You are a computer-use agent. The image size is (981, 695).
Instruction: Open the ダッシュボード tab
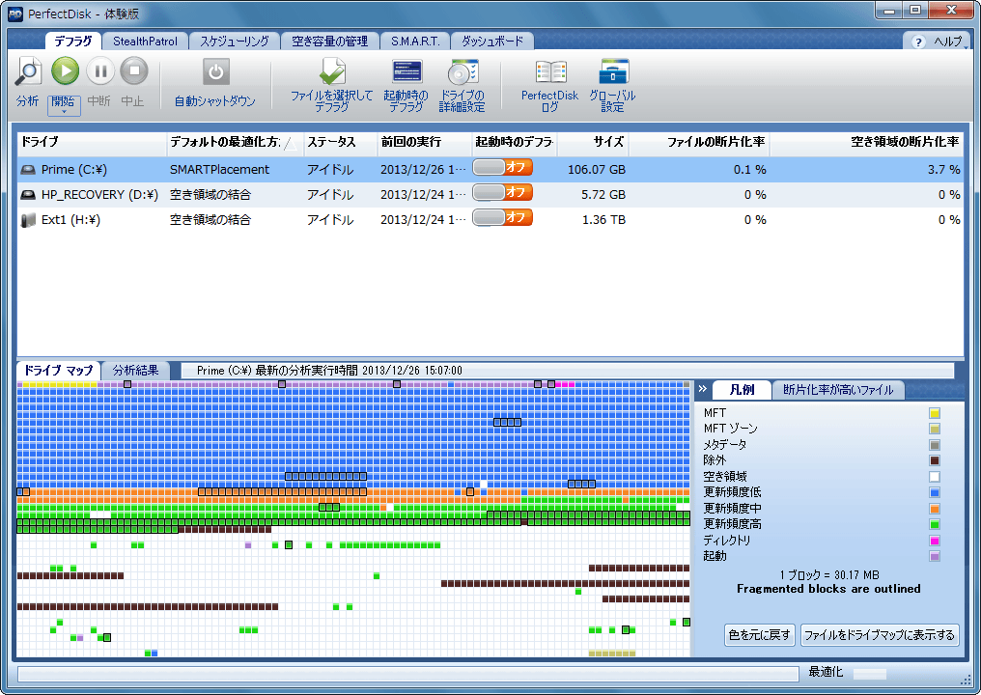(492, 42)
